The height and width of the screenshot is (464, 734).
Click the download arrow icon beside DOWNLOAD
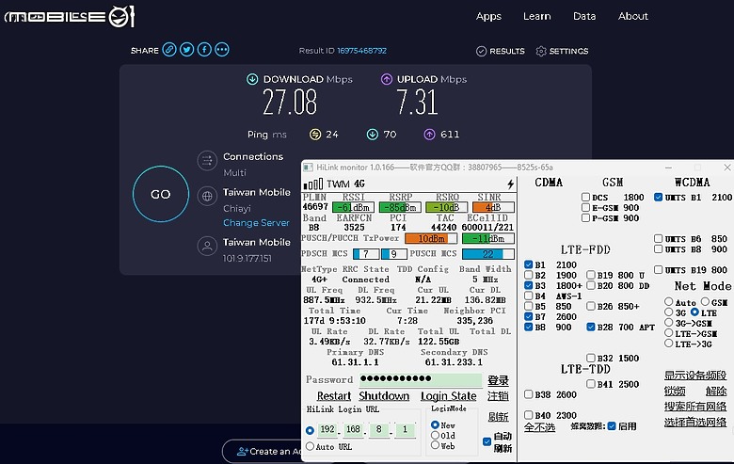(x=252, y=79)
